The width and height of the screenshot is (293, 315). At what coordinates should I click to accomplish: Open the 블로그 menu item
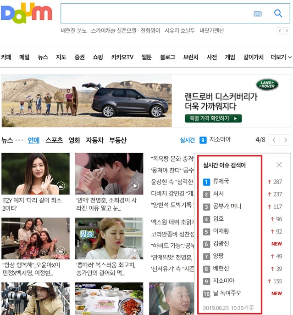tap(167, 57)
